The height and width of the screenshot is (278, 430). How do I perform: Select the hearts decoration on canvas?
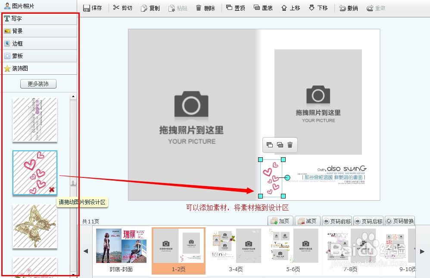tap(272, 178)
